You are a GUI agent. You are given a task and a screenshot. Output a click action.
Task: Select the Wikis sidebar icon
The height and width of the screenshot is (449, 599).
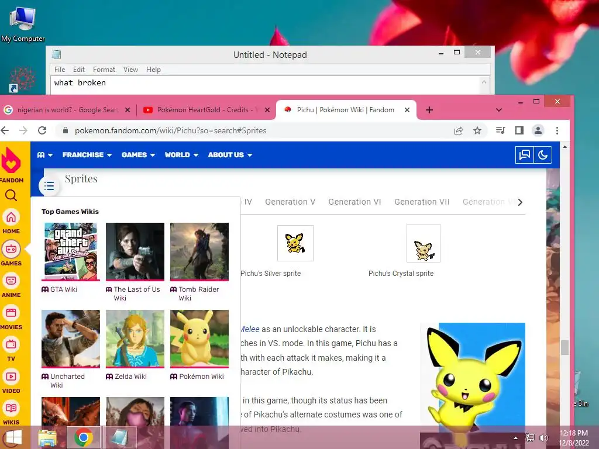11,409
